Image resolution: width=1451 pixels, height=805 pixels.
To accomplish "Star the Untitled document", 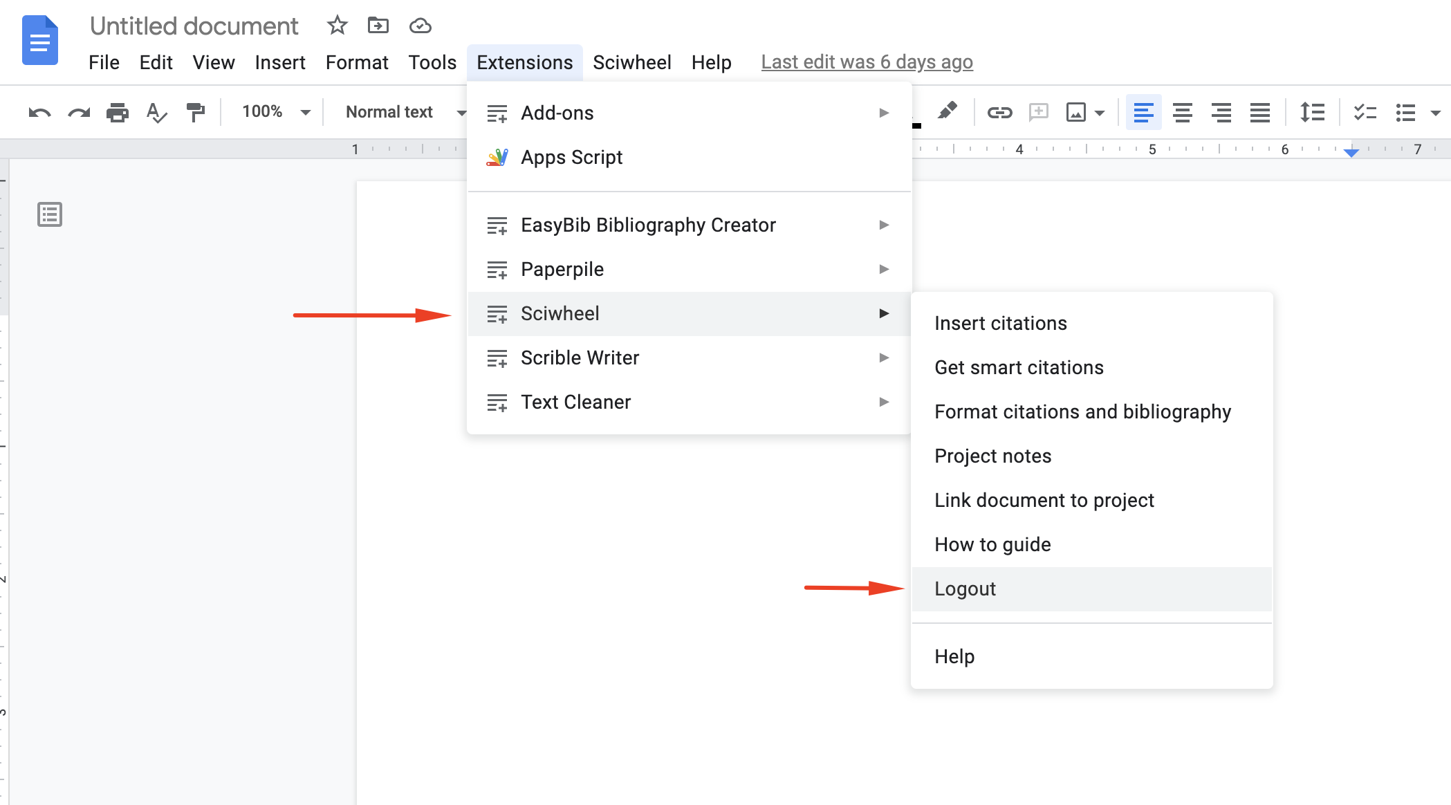I will (x=337, y=26).
